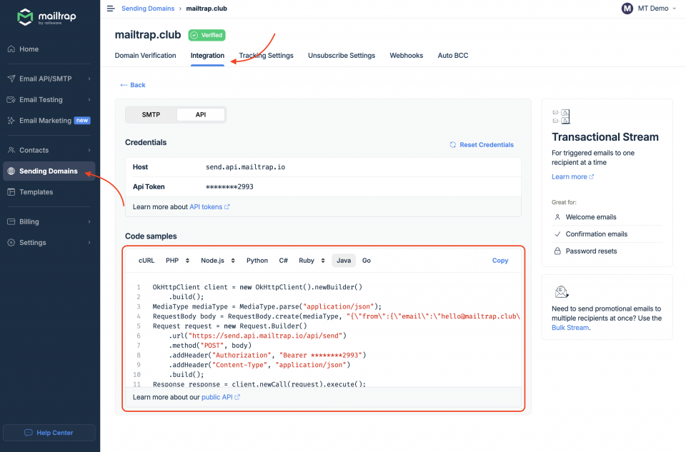
Task: Select Email API/SMTP in the sidebar
Action: (x=45, y=79)
